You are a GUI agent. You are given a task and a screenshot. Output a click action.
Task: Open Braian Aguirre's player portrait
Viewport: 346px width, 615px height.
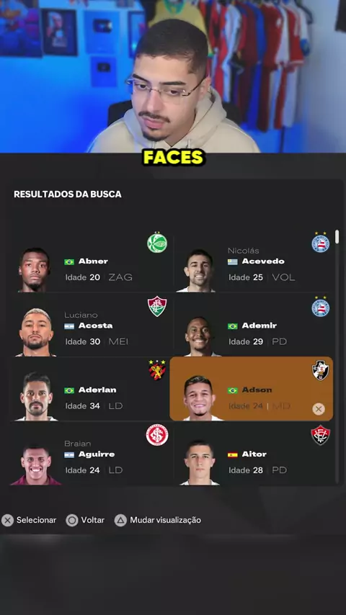36,464
